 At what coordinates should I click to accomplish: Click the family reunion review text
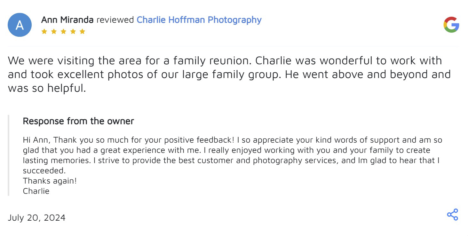click(x=225, y=61)
